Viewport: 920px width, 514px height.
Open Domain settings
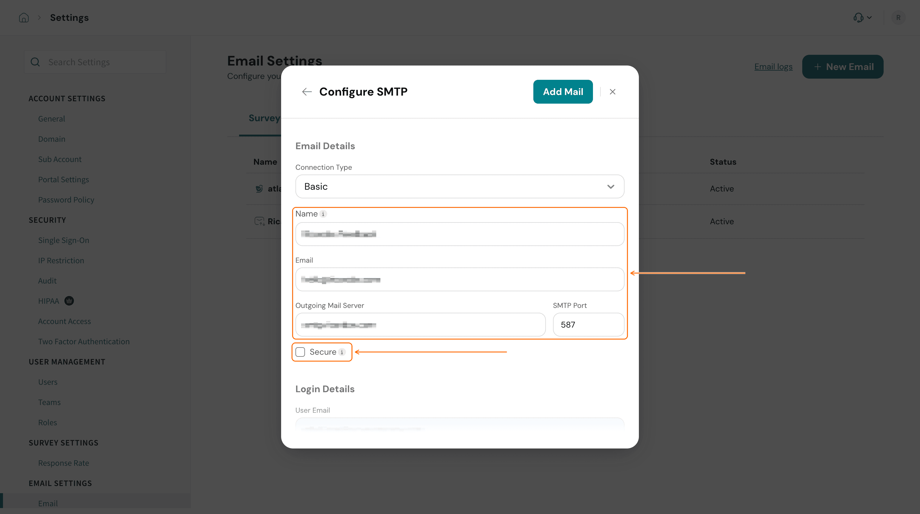click(52, 139)
